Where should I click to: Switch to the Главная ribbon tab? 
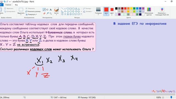(8, 5)
